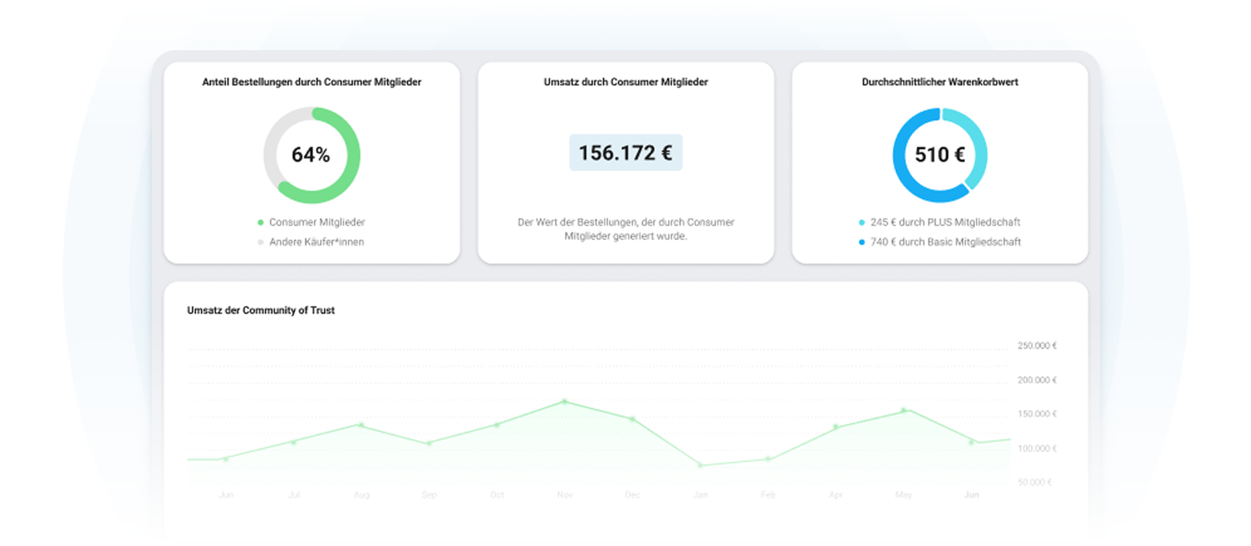Click the '740 € durch Basic Mitgliedschaft' legend label

(x=946, y=242)
